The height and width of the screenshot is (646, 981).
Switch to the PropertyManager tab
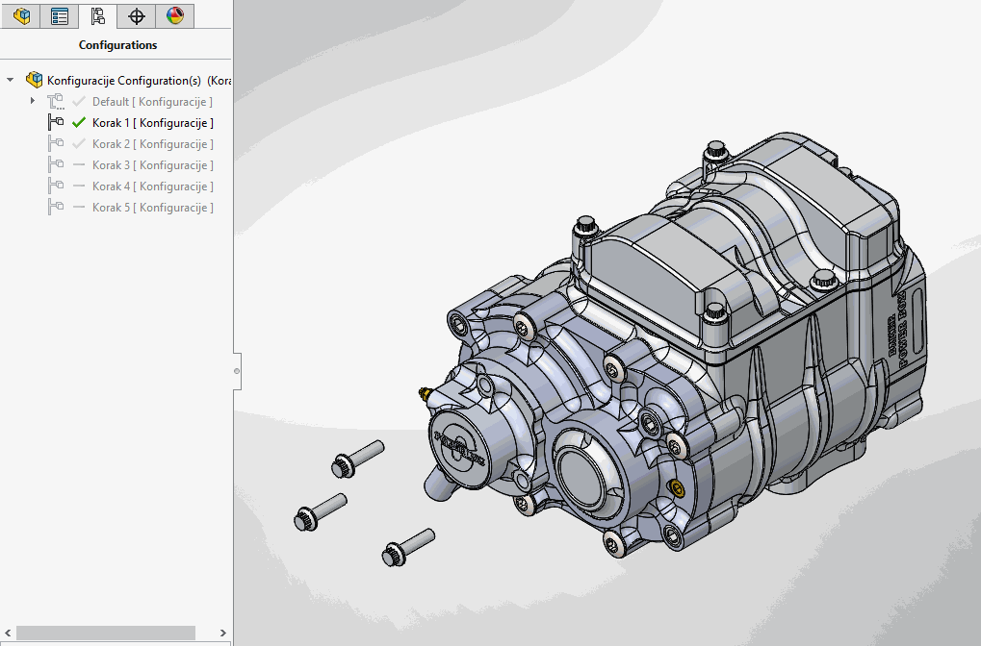click(x=60, y=16)
